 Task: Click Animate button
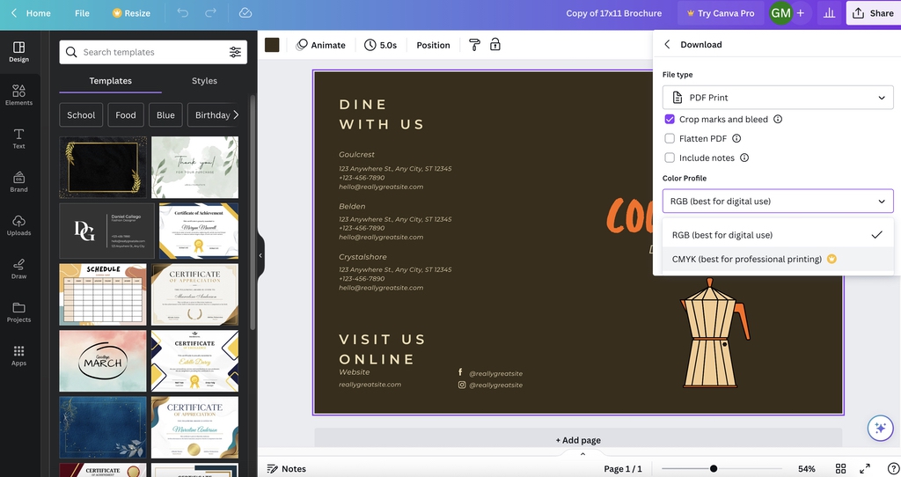coord(320,45)
